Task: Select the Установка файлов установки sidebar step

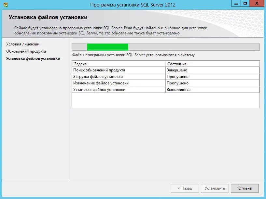Action: 33,58
